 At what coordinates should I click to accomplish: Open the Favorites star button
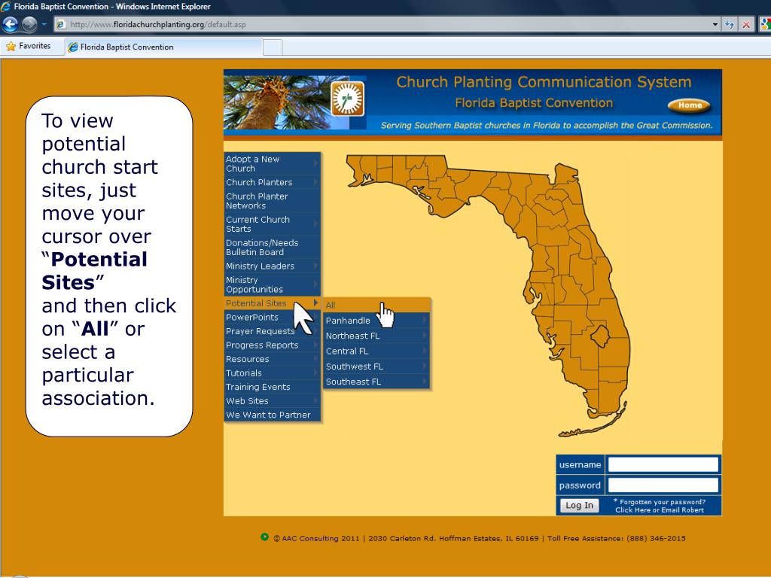[29, 46]
